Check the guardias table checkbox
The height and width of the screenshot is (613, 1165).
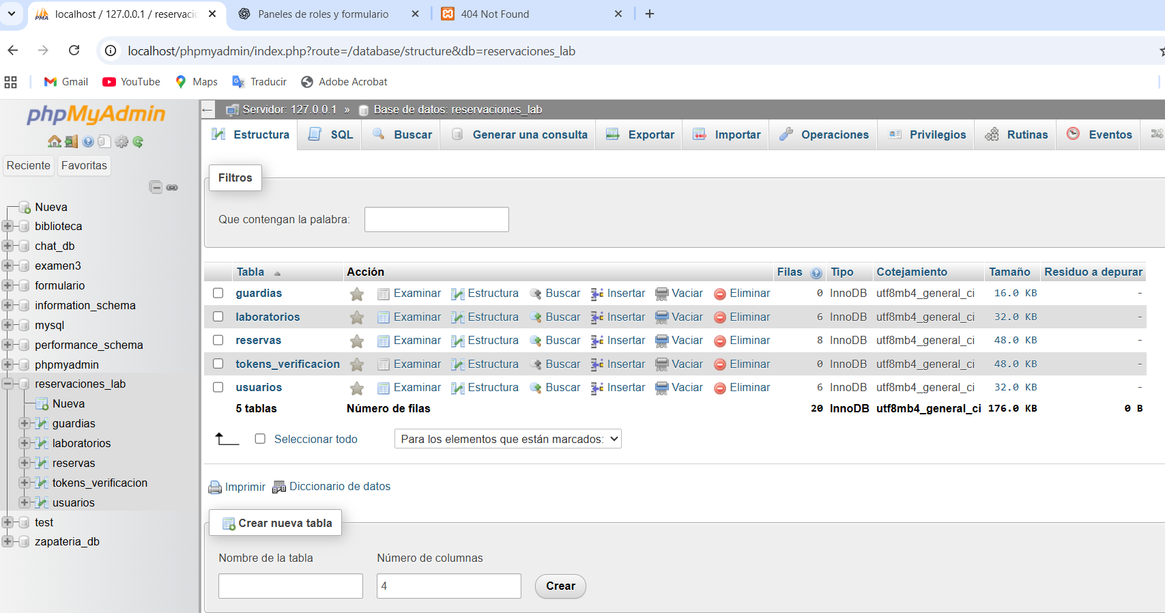click(218, 293)
